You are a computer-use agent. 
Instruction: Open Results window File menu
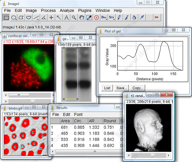[x=56, y=115]
